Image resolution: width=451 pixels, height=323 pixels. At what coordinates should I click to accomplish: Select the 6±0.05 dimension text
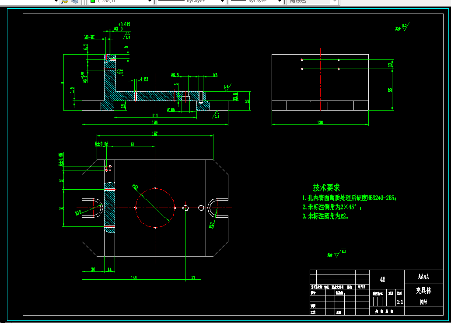[101, 144]
